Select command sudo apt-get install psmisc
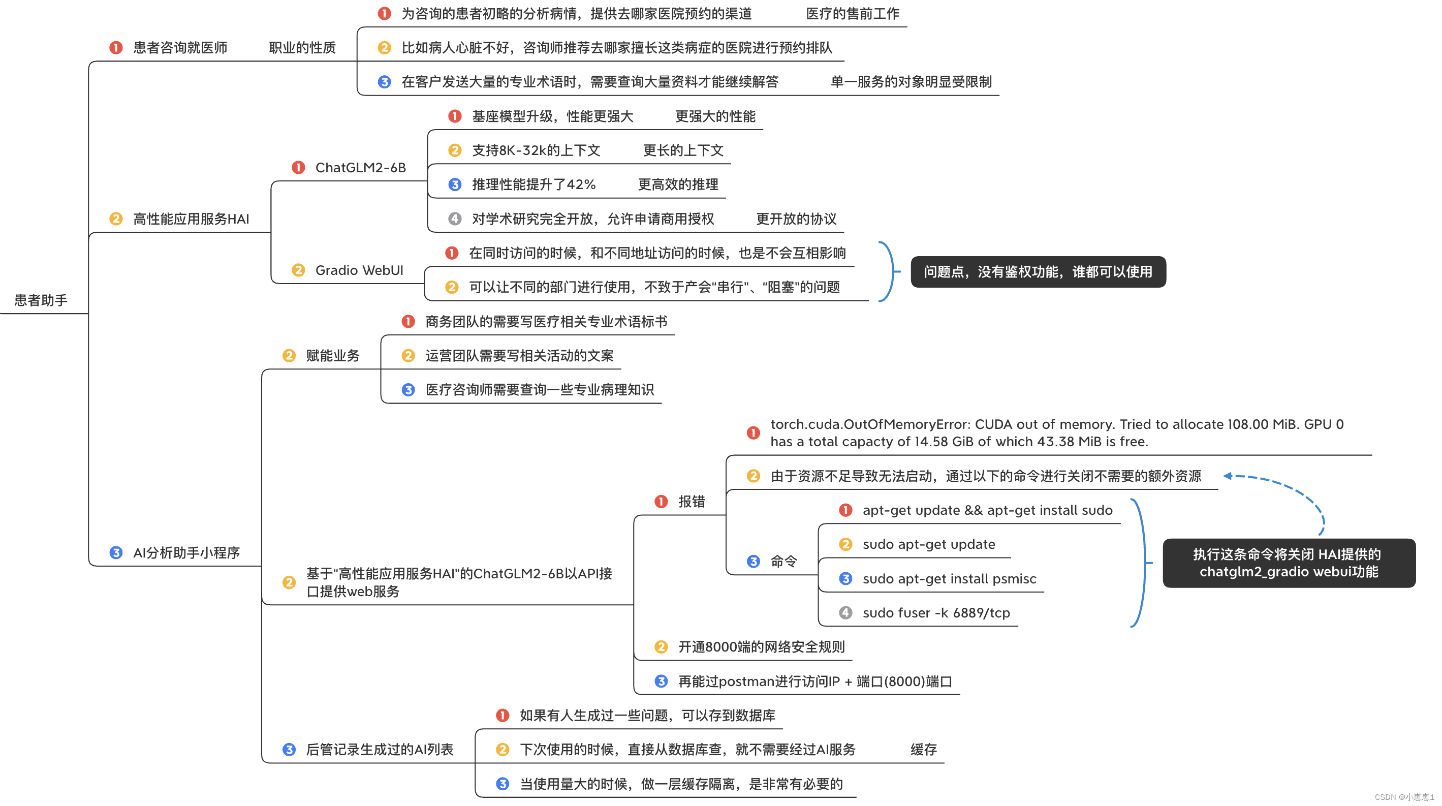This screenshot has height=806, width=1442. click(949, 579)
